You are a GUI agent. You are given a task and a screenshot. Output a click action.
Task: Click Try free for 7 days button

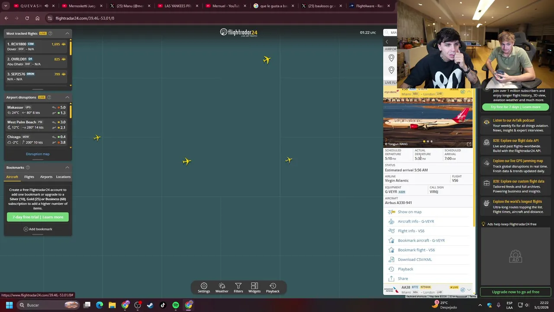pos(515,107)
